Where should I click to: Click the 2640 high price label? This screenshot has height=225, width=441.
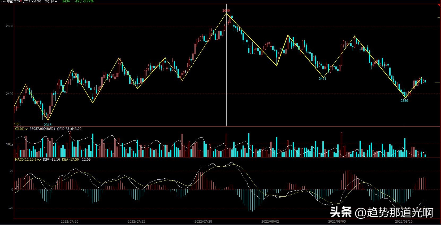(226, 11)
